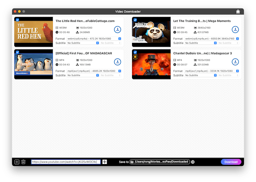
Task: Click the Home icon in title bar
Action: coord(238,11)
